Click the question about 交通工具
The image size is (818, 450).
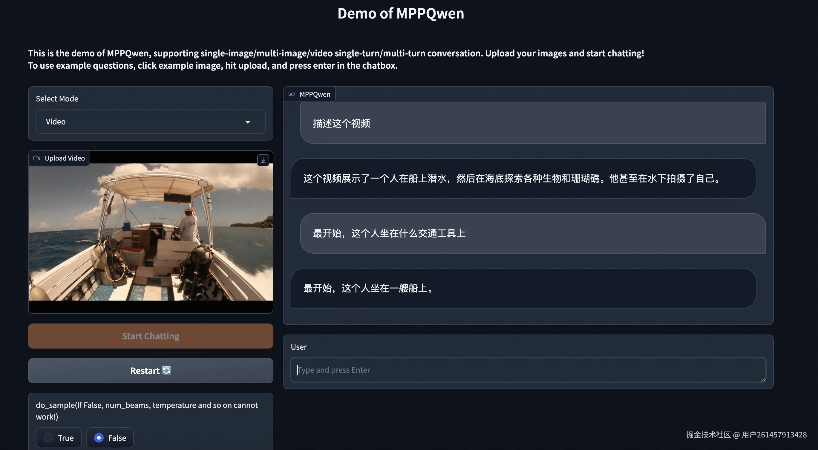389,233
